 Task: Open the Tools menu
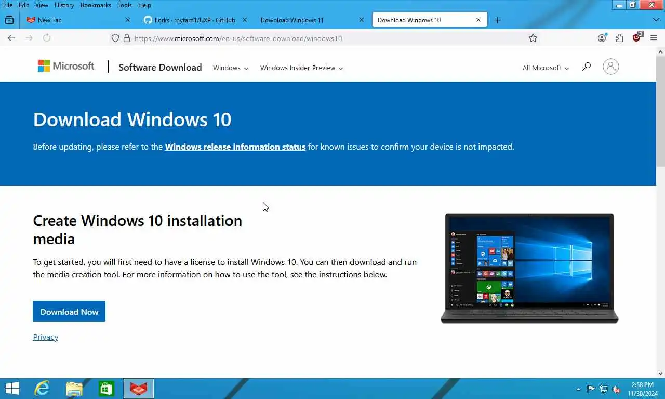coord(125,5)
